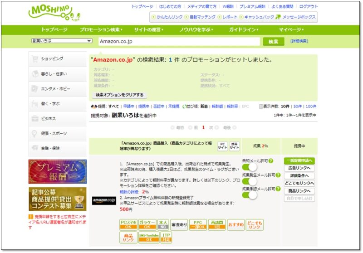Open かんたんリンク shortcut
The height and width of the screenshot is (253, 363).
pos(167,17)
